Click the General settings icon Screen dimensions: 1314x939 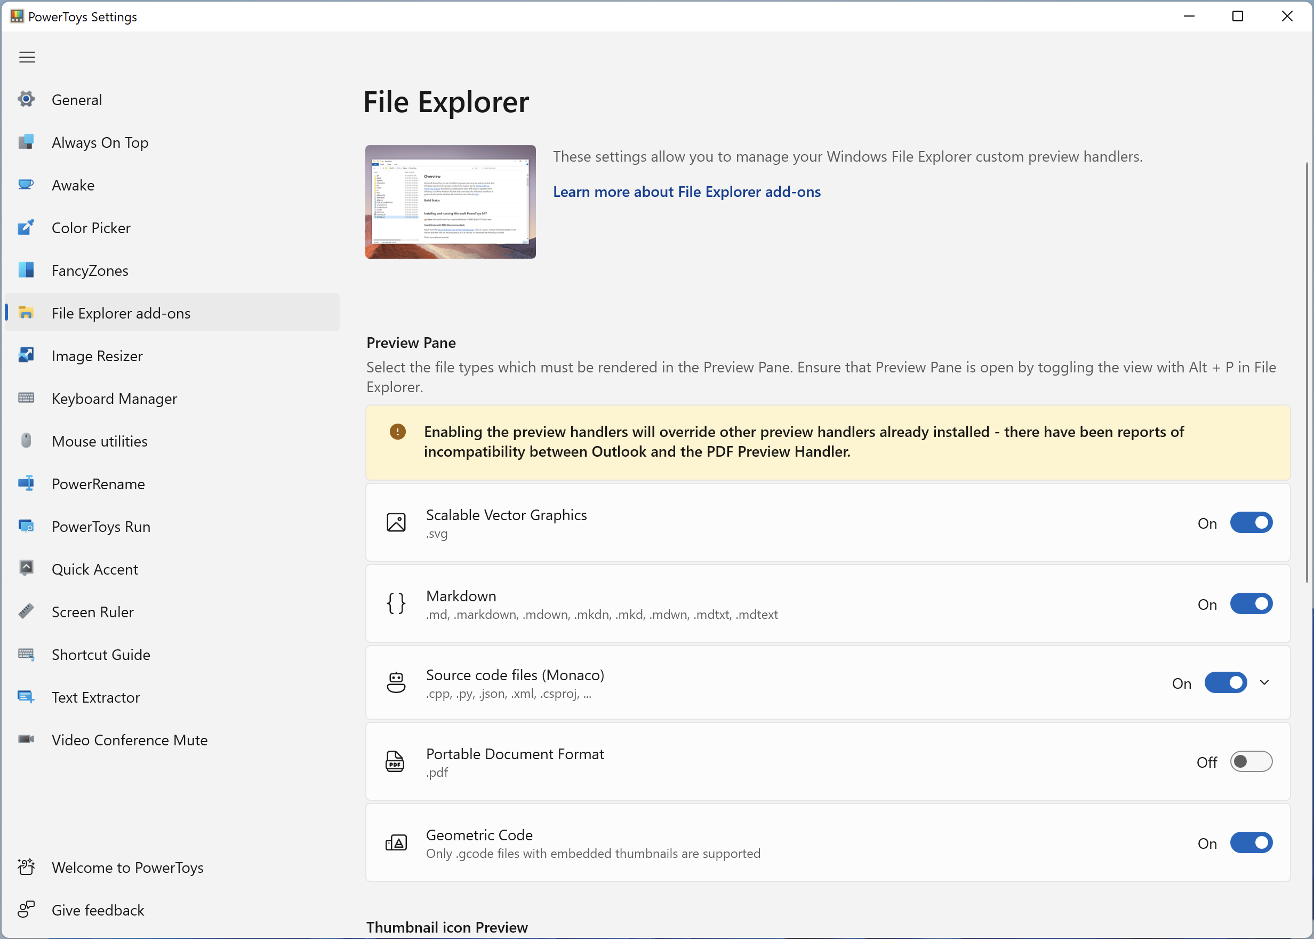(x=27, y=99)
